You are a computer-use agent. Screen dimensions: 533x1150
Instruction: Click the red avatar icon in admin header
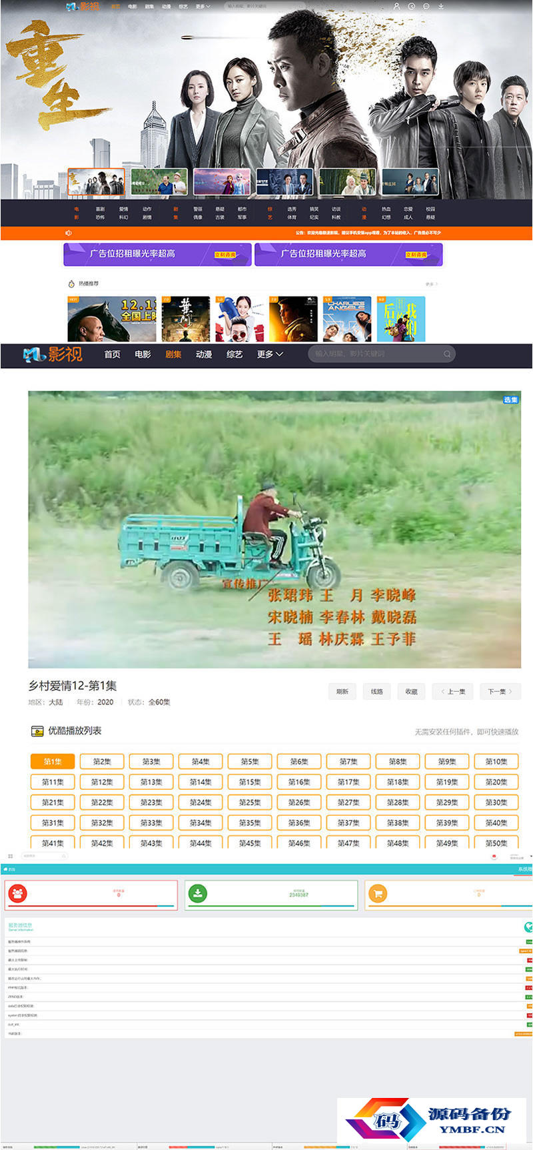coord(494,856)
